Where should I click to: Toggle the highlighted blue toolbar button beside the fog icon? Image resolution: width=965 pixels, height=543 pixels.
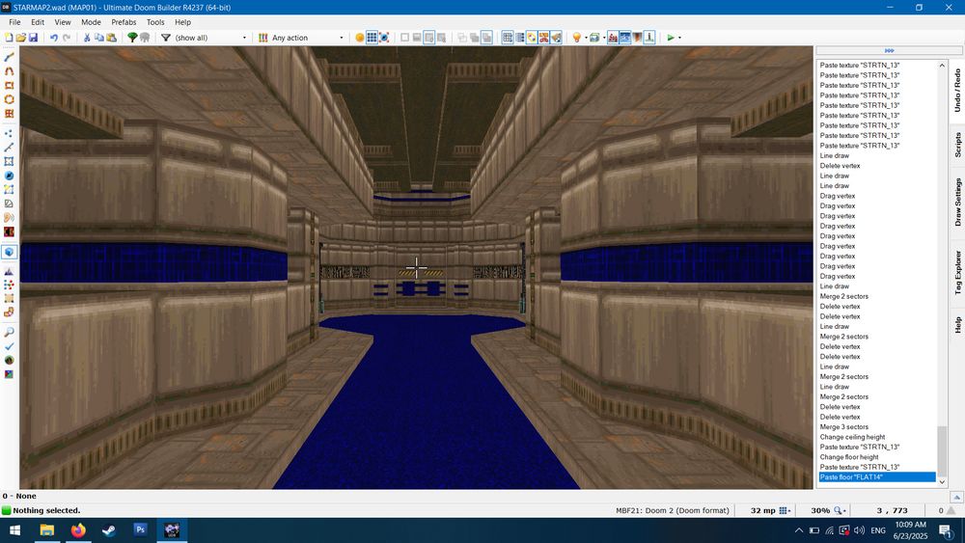[624, 38]
